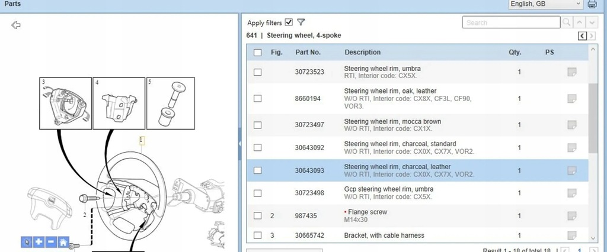607x252 pixels.
Task: Select inset thumbnail 5 in diagram
Action: (x=170, y=103)
